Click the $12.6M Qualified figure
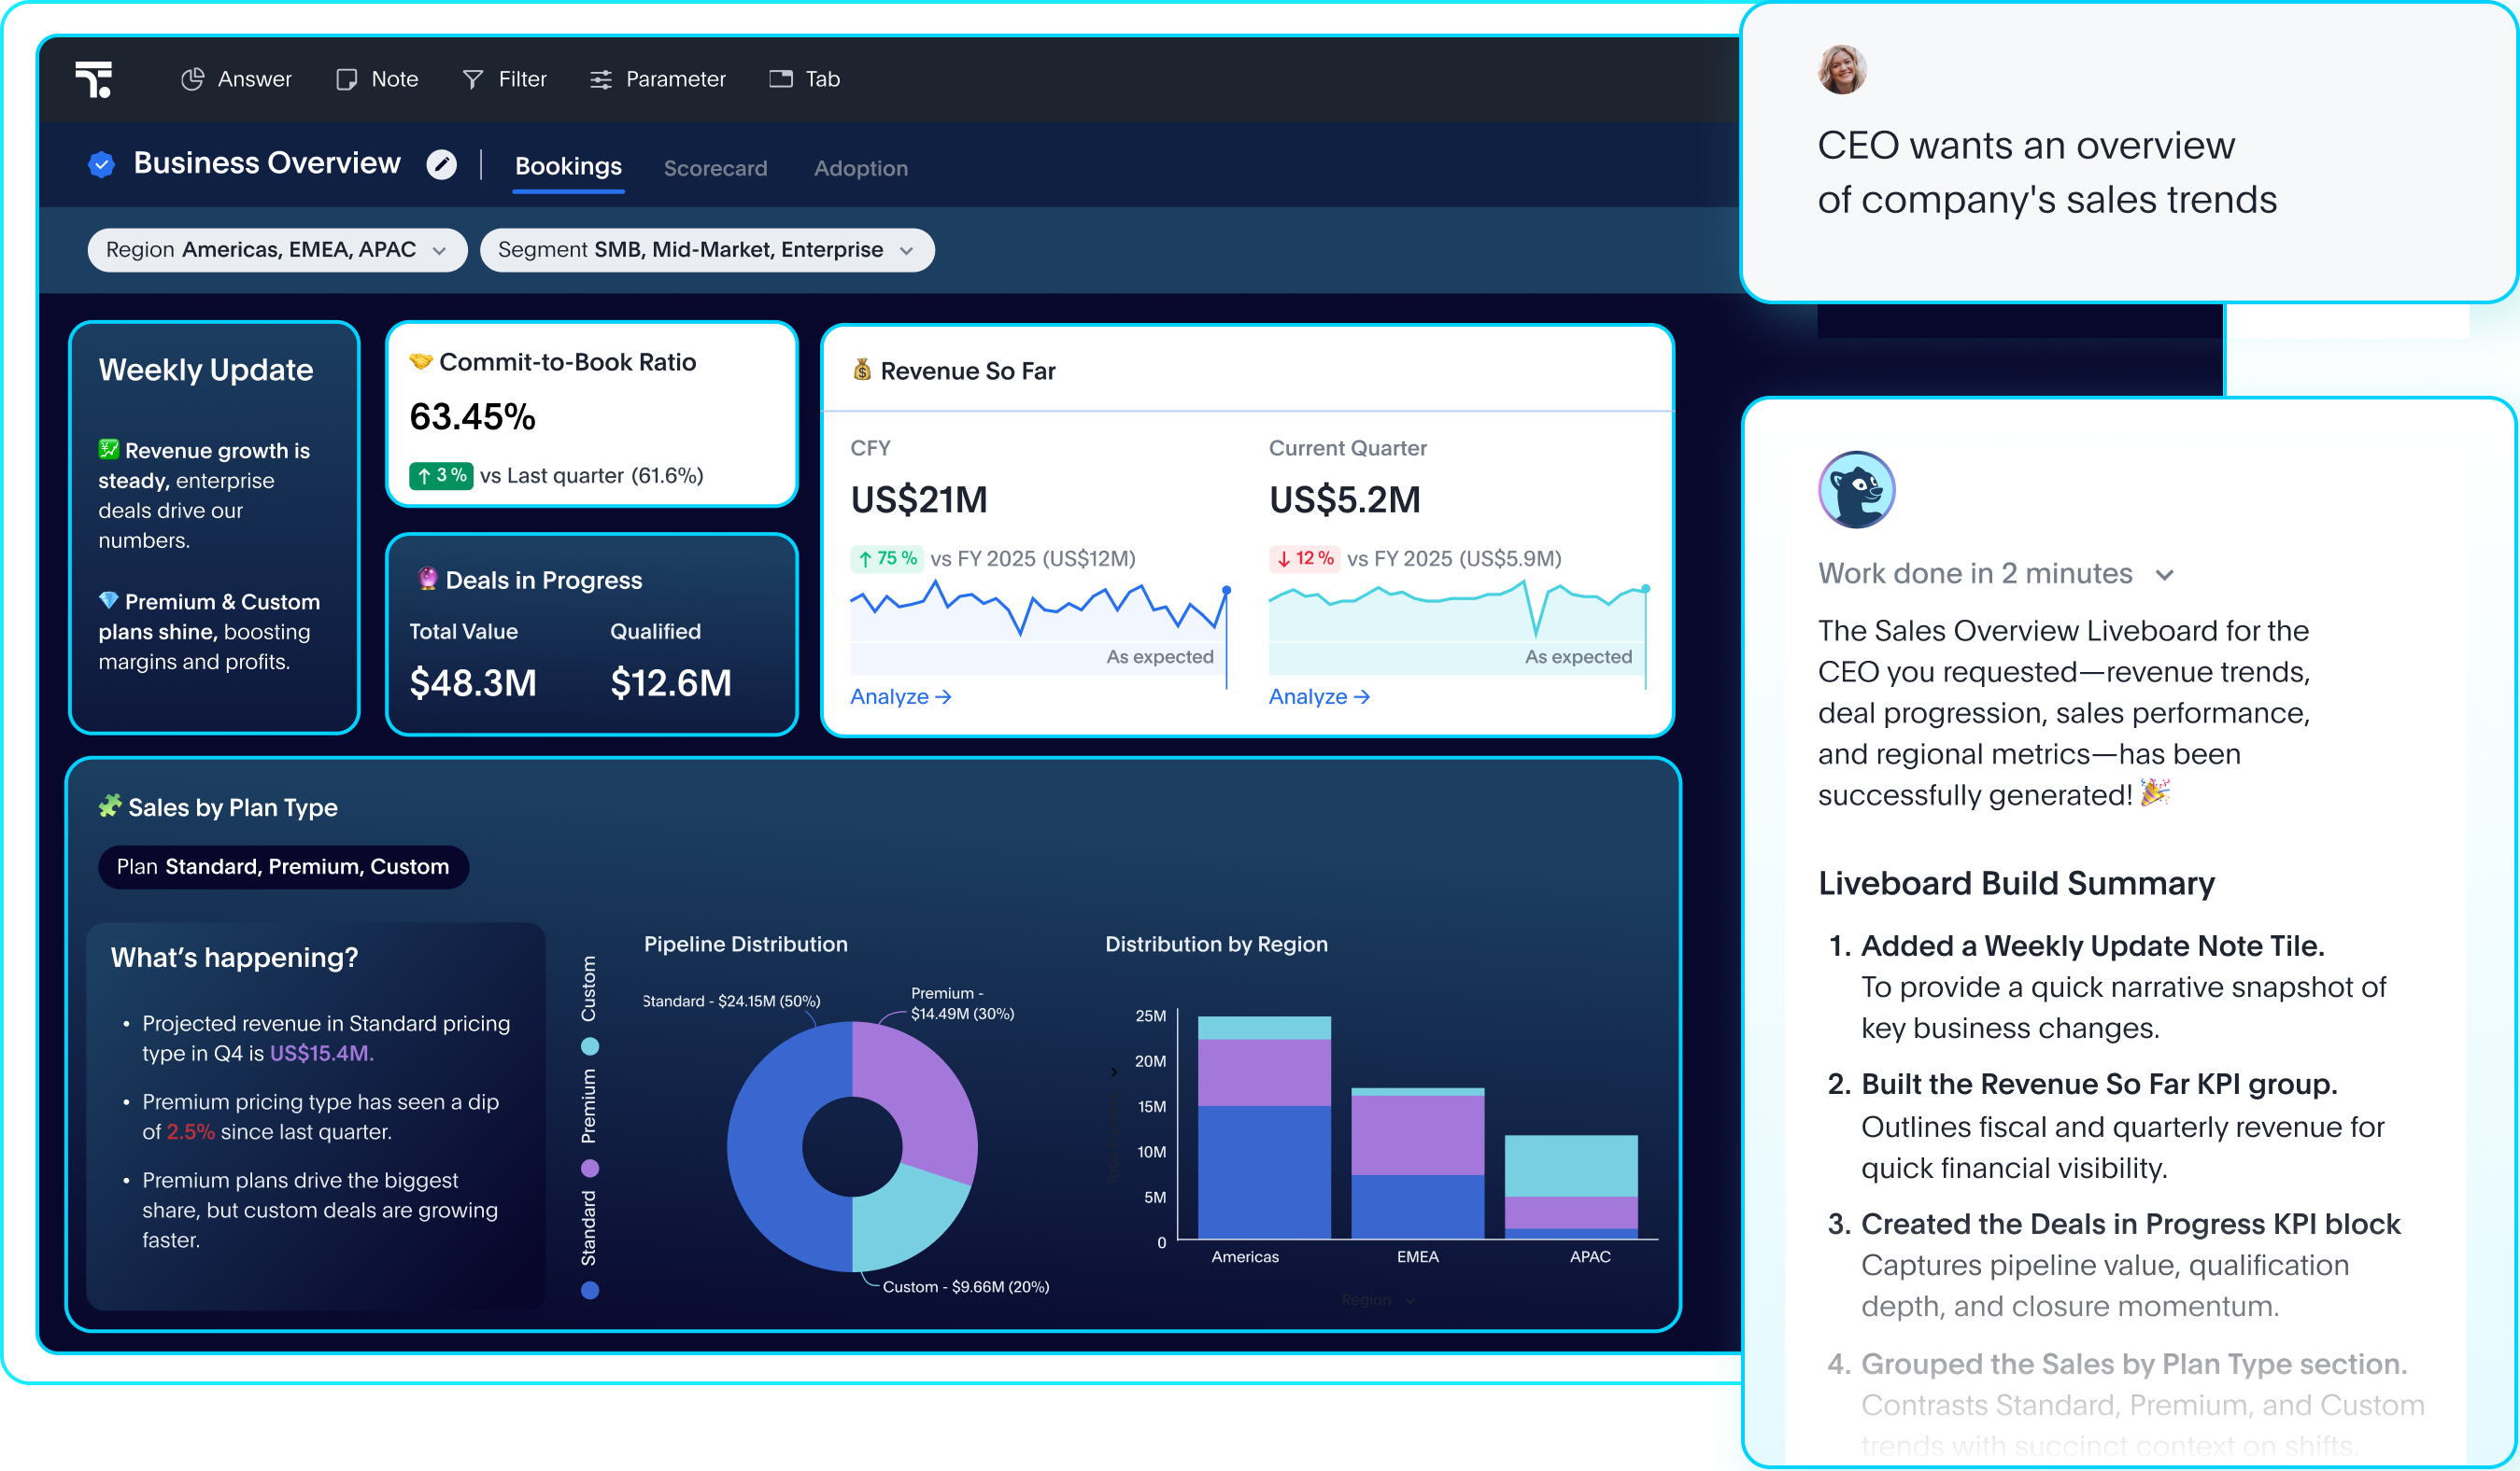 (671, 682)
